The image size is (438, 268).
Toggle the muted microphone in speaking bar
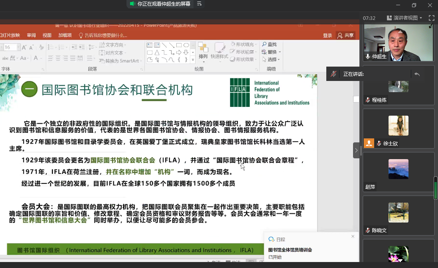333,74
